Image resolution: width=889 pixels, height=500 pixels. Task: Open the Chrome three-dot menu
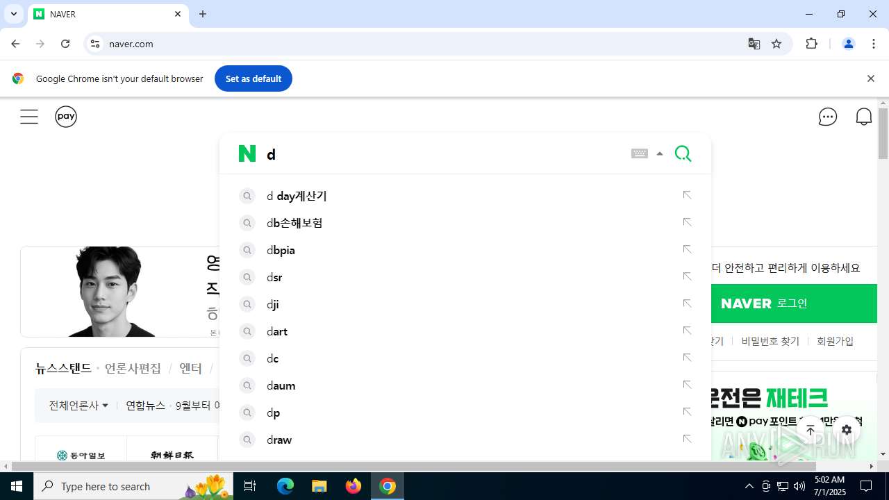pos(874,44)
